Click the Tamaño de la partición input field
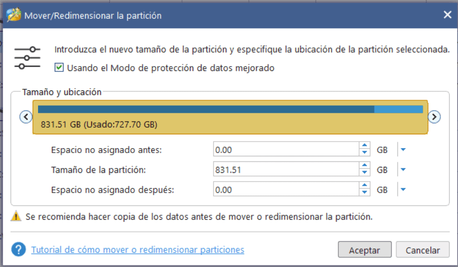Viewport: 458px width, 267px height. [285, 170]
